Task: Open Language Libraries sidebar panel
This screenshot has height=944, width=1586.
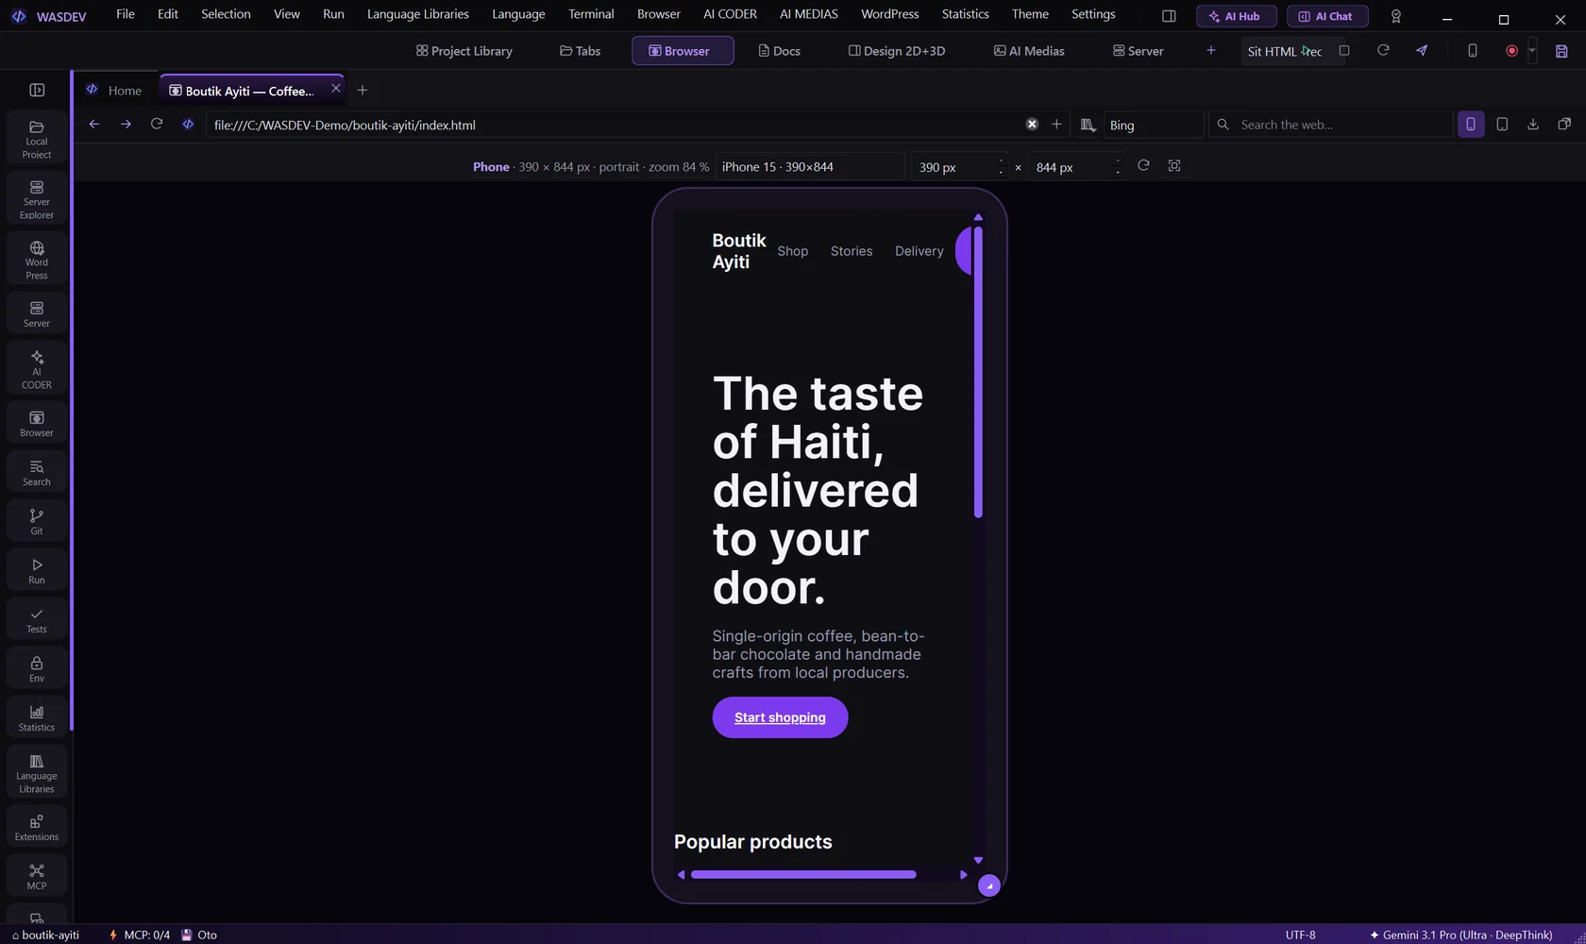Action: click(37, 773)
